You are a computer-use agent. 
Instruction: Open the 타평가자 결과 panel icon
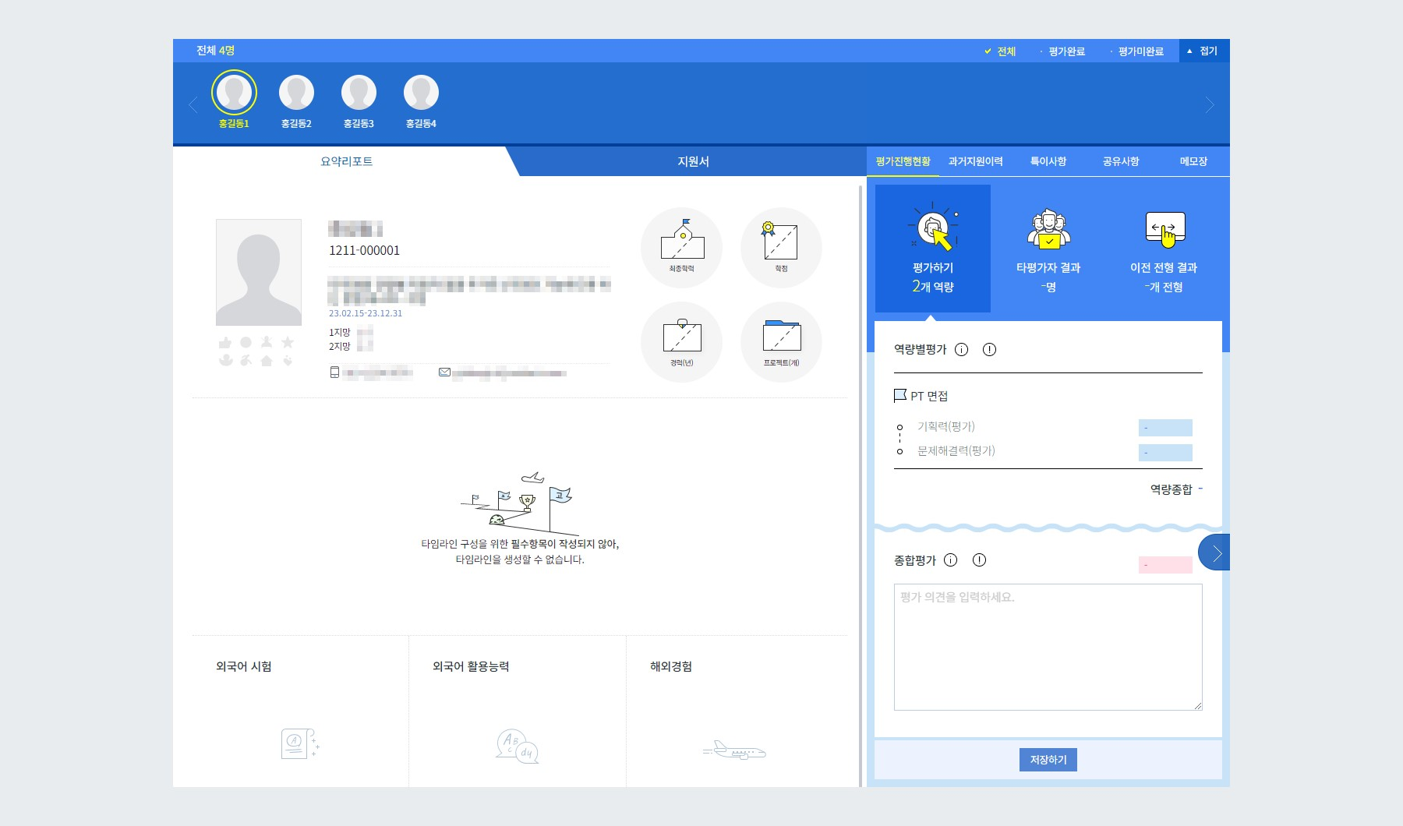pyautogui.click(x=1048, y=228)
